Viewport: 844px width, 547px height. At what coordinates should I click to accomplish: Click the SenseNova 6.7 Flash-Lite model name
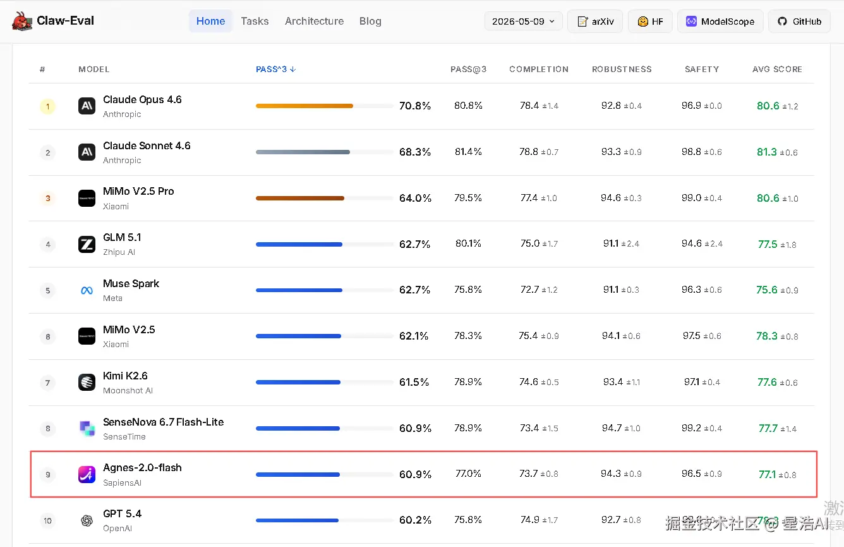[163, 422]
